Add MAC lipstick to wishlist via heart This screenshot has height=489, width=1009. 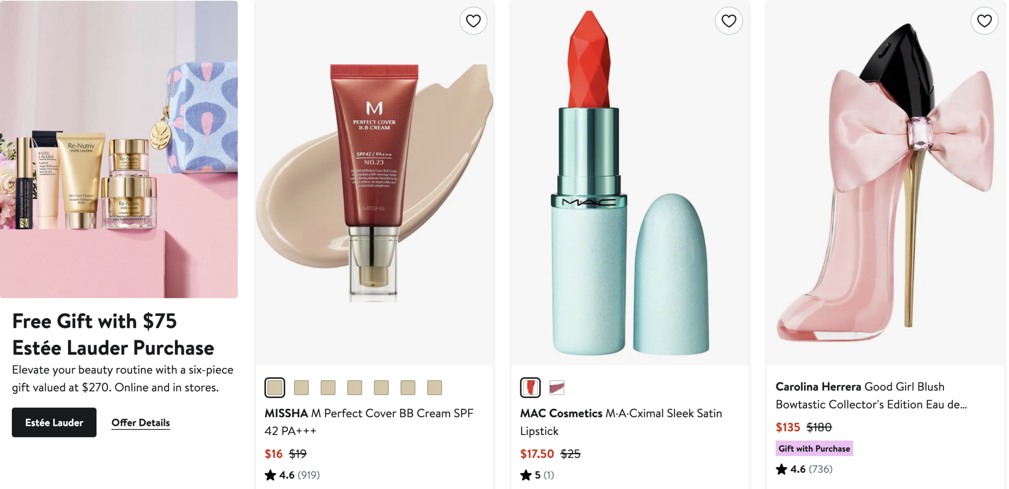coord(728,21)
